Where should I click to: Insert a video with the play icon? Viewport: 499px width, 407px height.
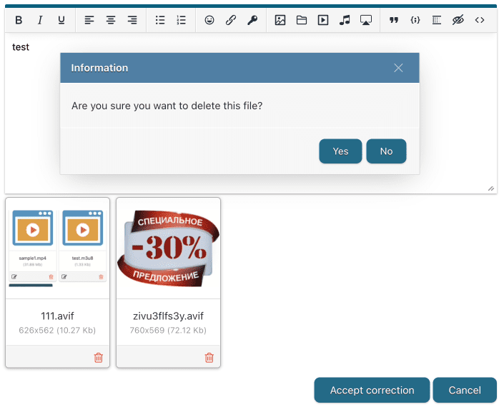[x=323, y=20]
